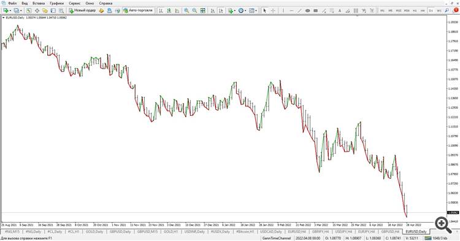Open the #Bitcoin,H1 chart tab

coord(245,232)
